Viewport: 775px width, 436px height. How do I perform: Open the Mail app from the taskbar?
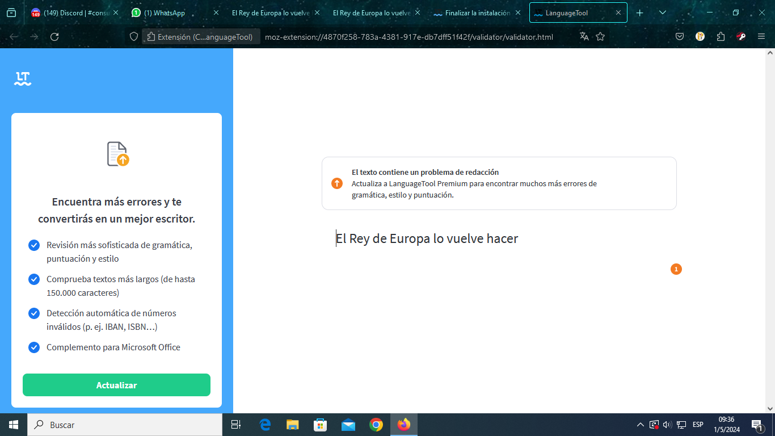348,425
